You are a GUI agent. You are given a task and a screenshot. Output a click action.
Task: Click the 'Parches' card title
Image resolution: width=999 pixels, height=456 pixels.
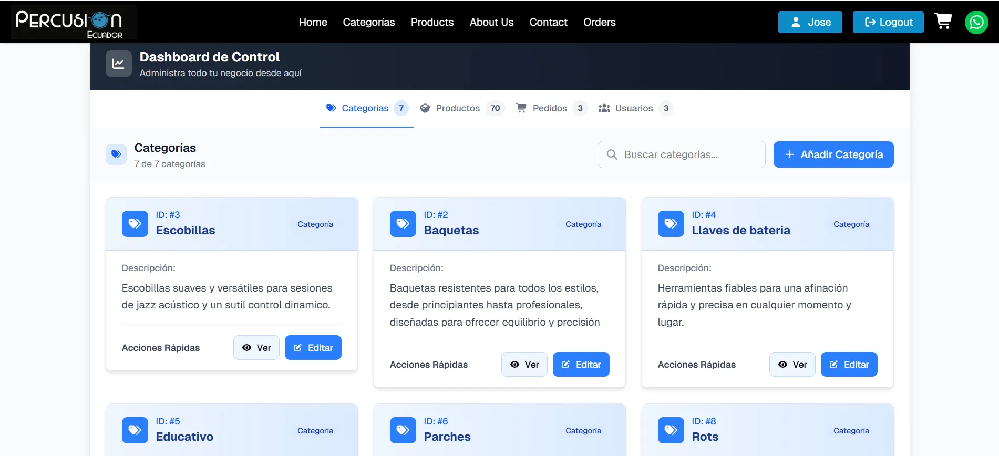pyautogui.click(x=447, y=437)
